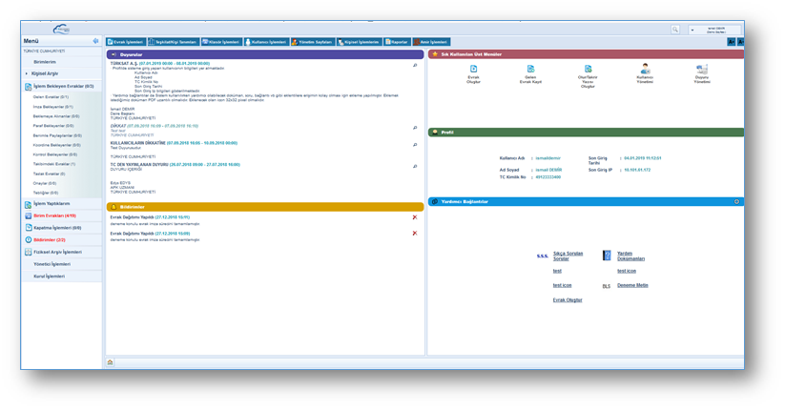Viewport: 785px width, 410px height.
Task: Open details of the TÜRKSAT A.Ş. announcement
Action: coord(415,65)
